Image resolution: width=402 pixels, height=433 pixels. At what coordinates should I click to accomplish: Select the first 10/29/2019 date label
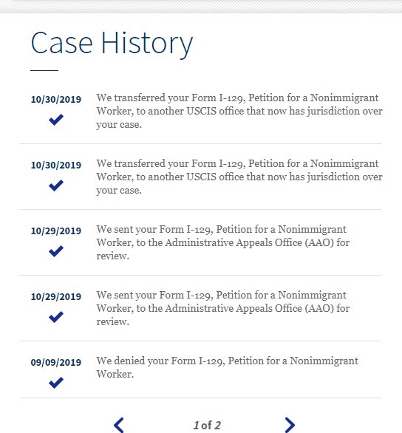tap(56, 231)
